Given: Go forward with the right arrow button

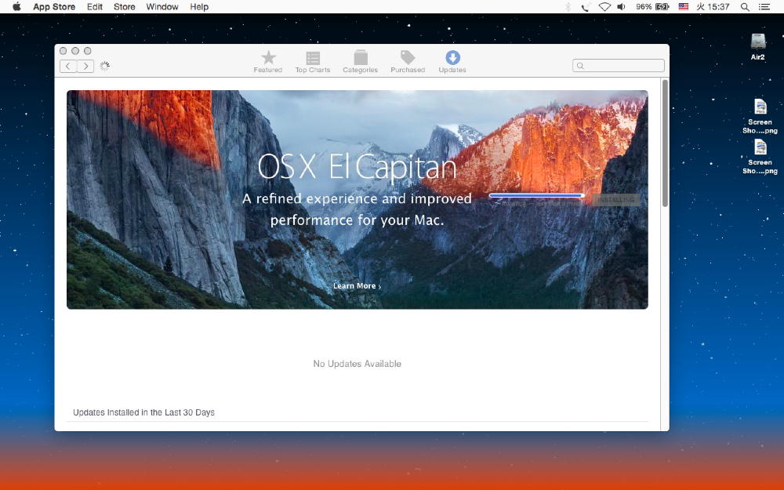Looking at the screenshot, I should (85, 66).
